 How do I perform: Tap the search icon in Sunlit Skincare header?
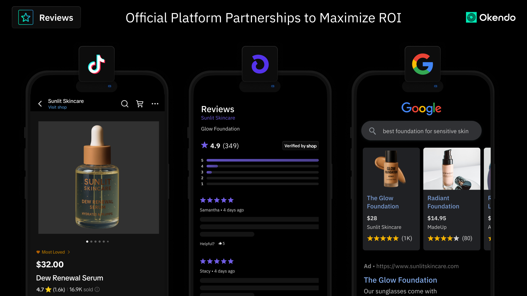click(x=125, y=104)
